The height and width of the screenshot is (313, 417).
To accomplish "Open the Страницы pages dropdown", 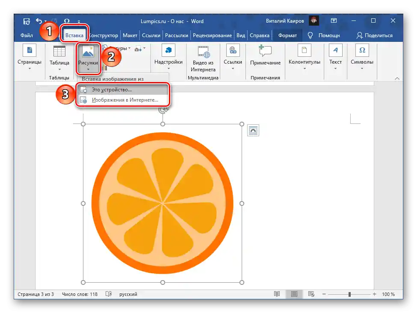I will (30, 58).
